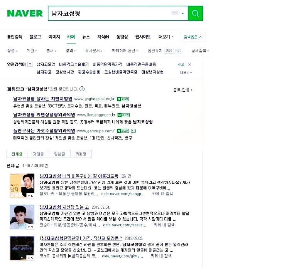Click 카페 내 검색 for the gkrry cafe
Image resolution: width=294 pixels, height=277 pixels.
pyautogui.click(x=161, y=256)
